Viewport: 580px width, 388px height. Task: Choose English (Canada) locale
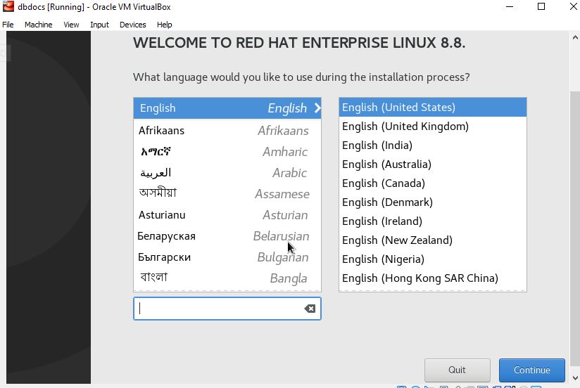pos(433,183)
